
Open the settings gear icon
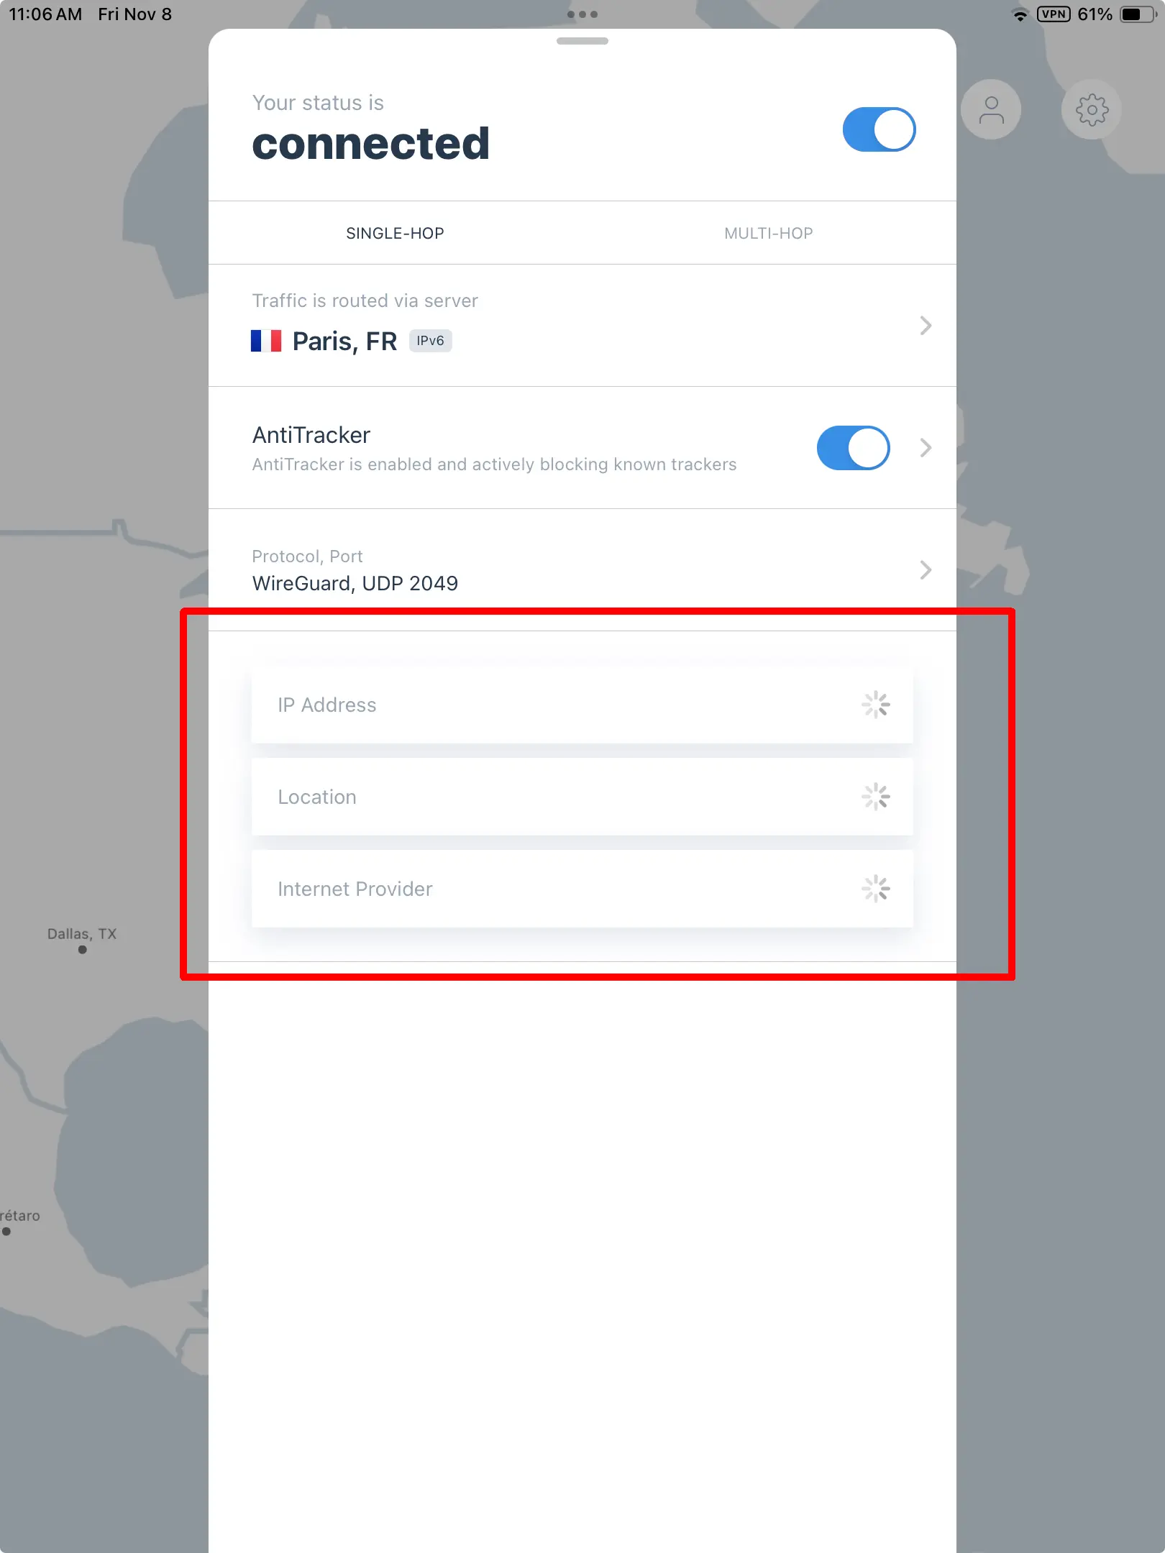[x=1092, y=110]
